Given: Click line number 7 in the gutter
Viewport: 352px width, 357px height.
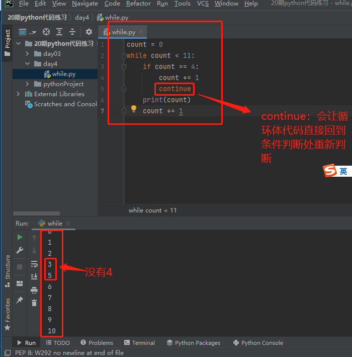Looking at the screenshot, I should coord(103,111).
